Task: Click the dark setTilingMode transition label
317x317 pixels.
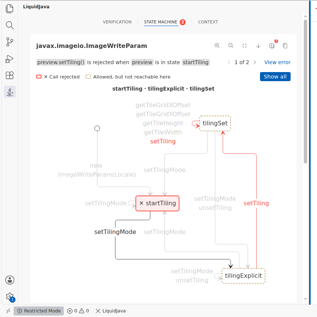Action: tap(115, 232)
